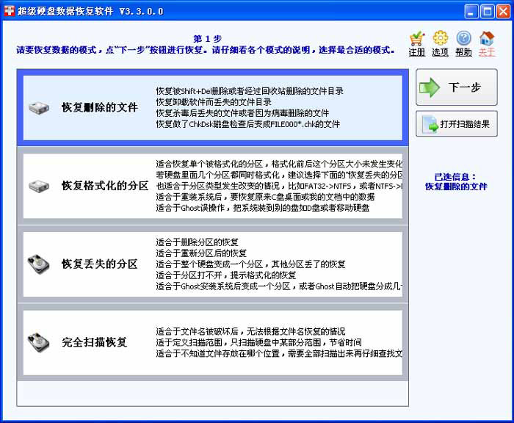Viewport: 514px width, 423px height.
Task: Click the drive icon beside 恢复格式化的分区
Action: 39,186
